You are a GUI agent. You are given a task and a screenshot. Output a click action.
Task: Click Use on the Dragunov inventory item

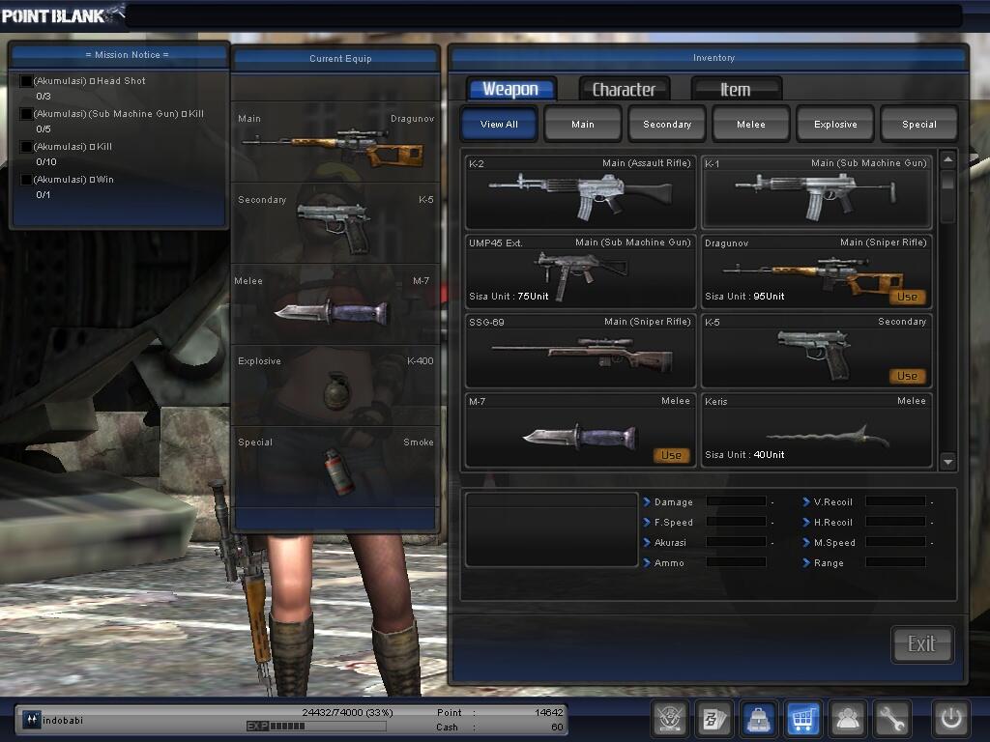[907, 297]
